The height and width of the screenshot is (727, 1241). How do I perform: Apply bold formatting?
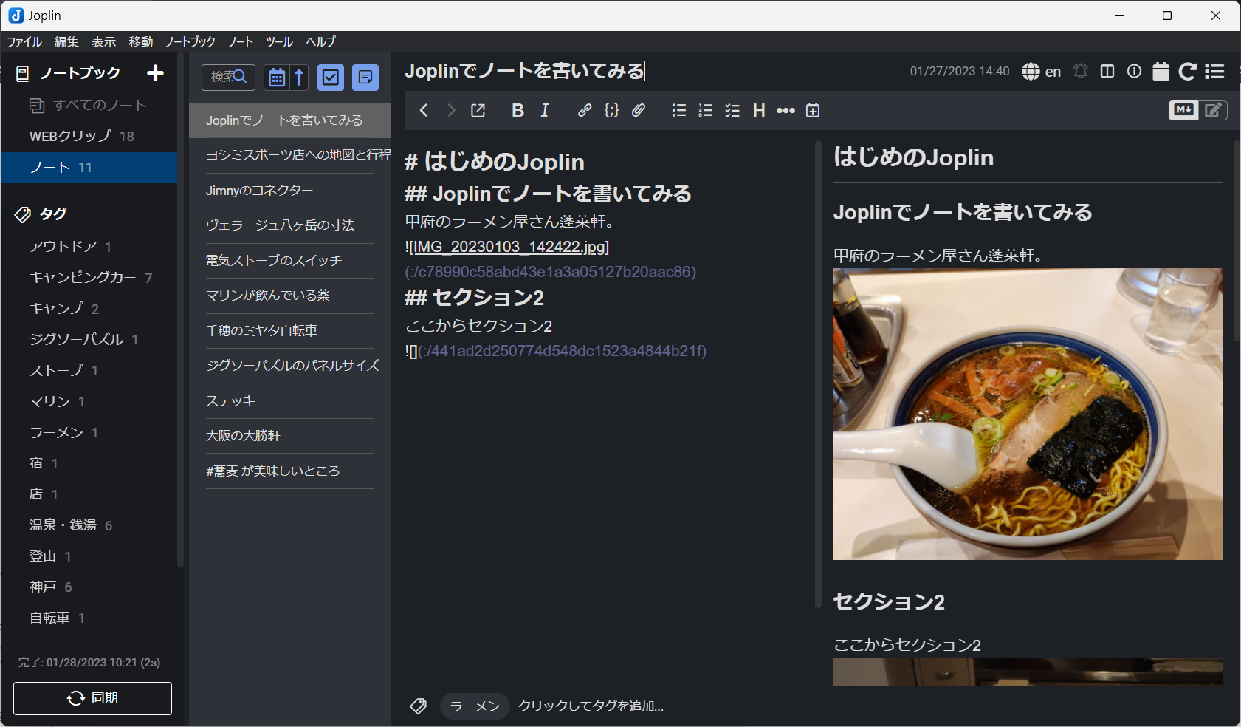point(518,110)
